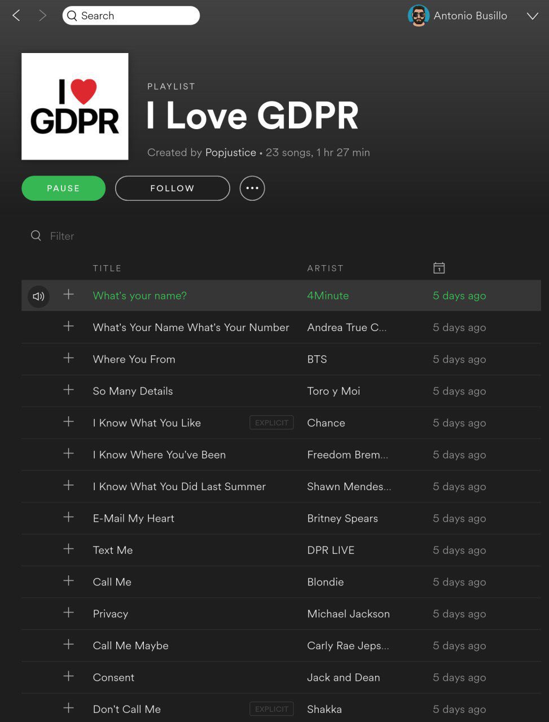Select the track So Many Details

point(133,391)
